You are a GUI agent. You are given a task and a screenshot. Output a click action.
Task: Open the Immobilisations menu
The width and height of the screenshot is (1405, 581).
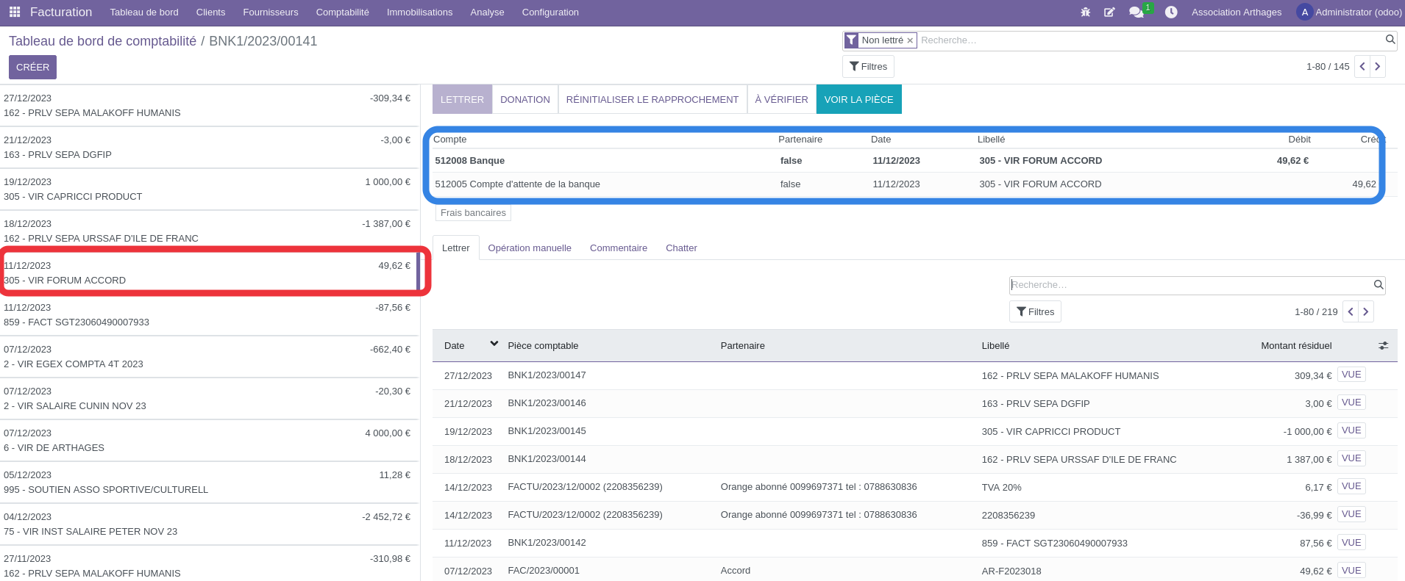419,12
